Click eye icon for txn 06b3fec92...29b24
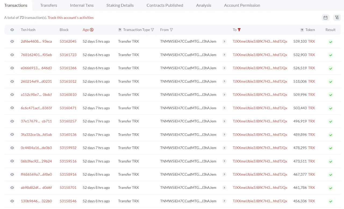This screenshot has width=344, height=209. tap(12, 161)
